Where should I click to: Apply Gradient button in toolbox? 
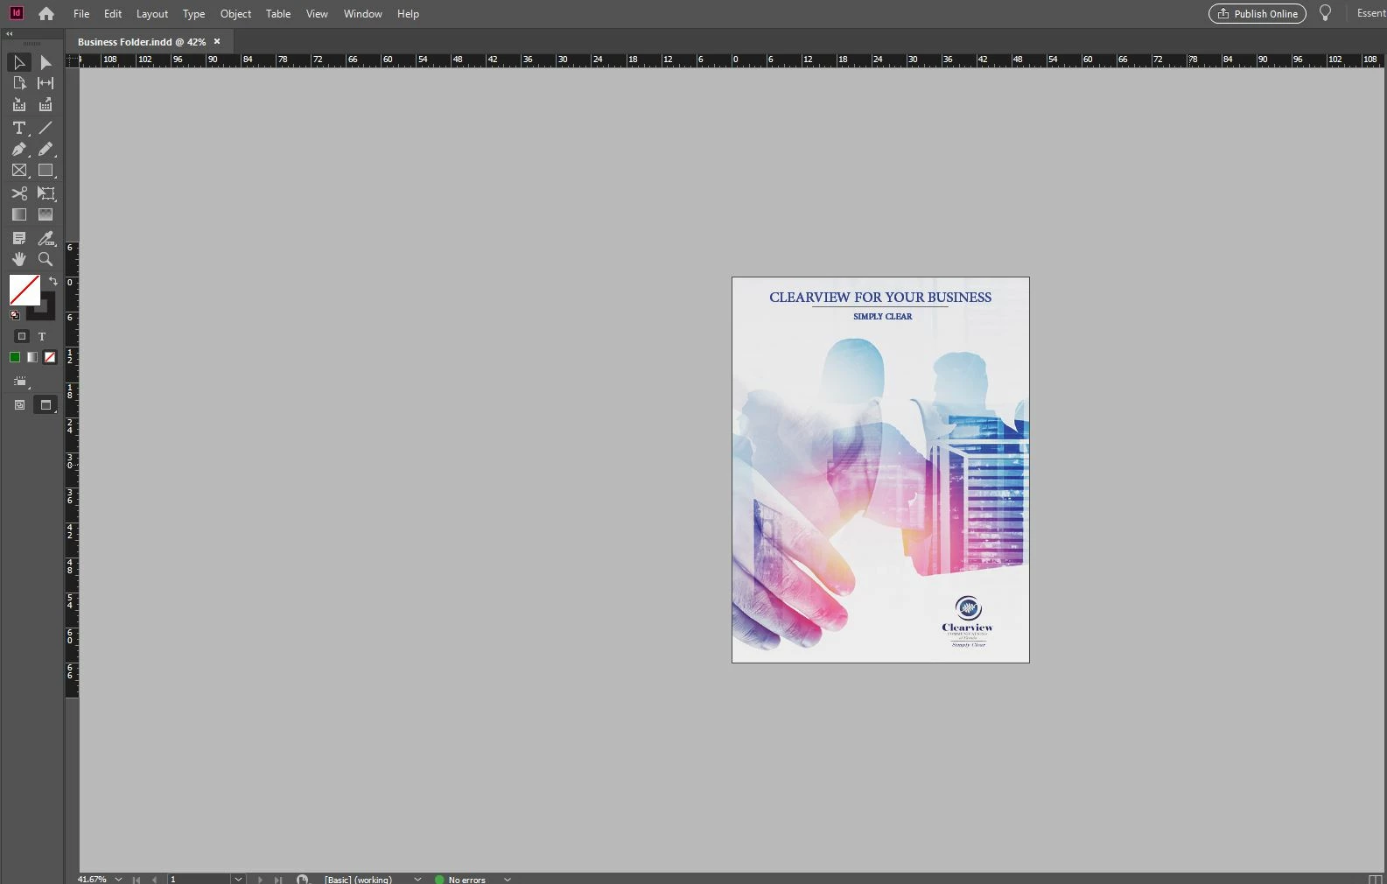pyautogui.click(x=32, y=357)
